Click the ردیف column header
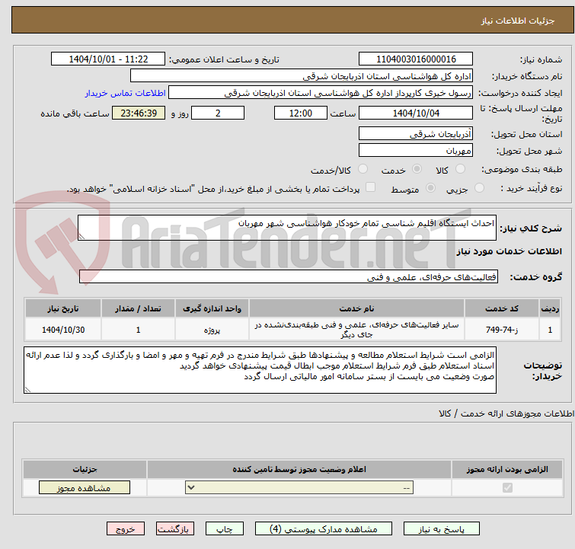Screen dimensions: 575x549 pos(550,308)
